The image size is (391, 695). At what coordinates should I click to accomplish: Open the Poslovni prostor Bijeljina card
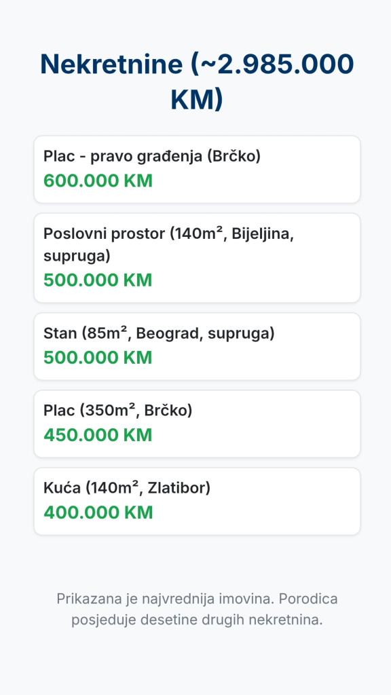point(197,258)
